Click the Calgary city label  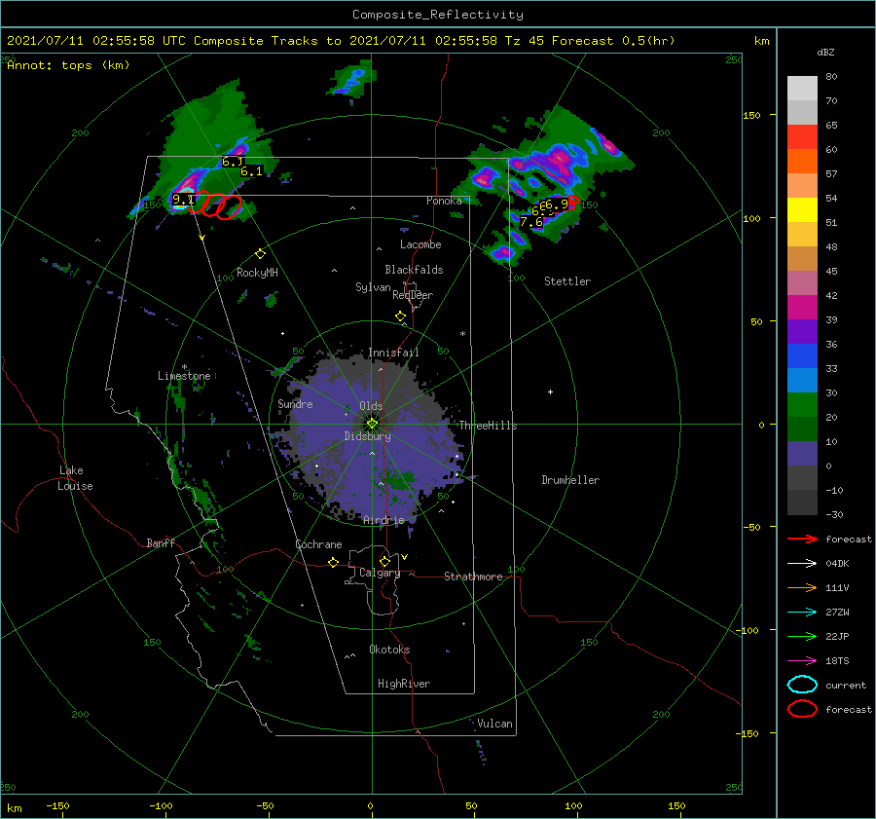[380, 573]
